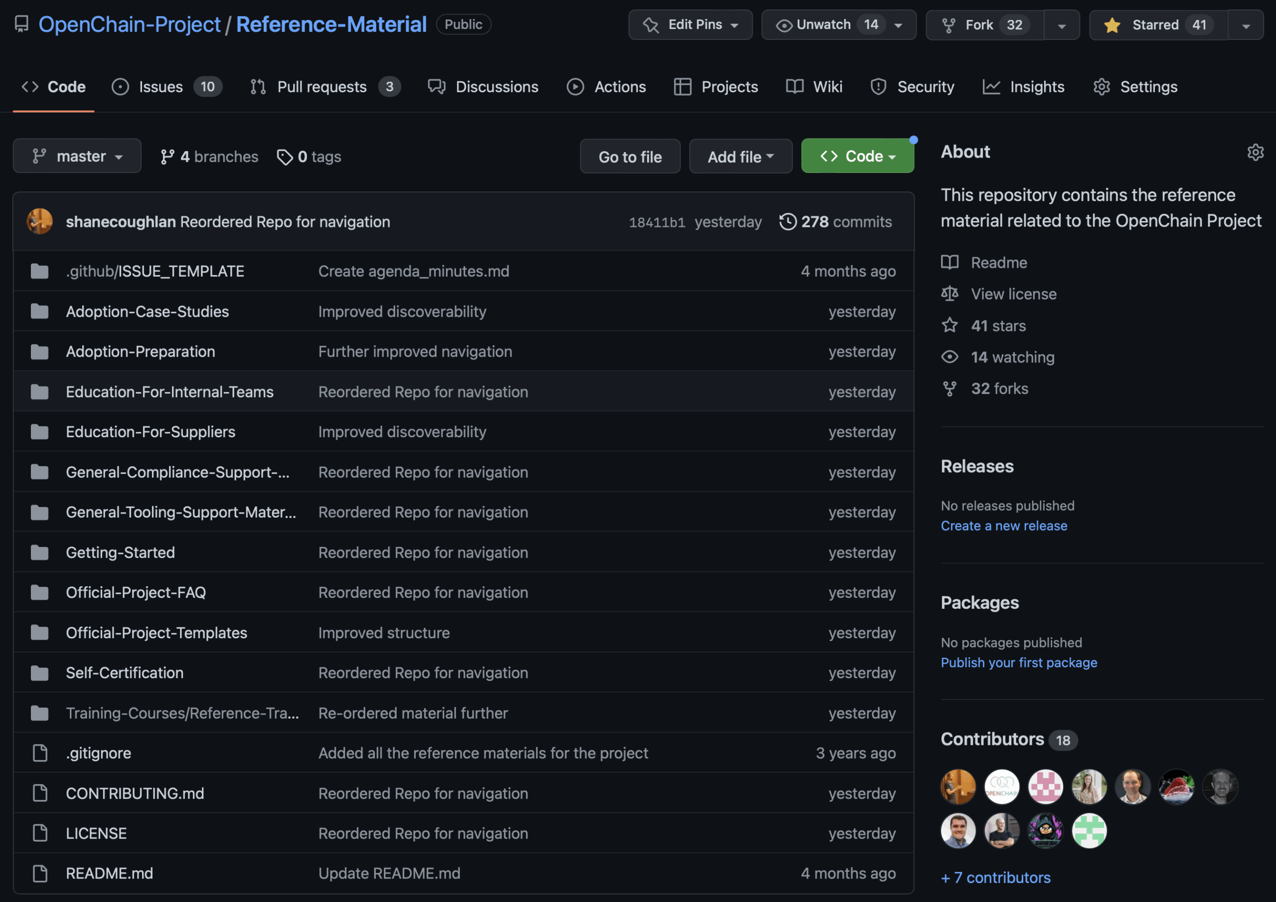Switch to the Pull requests tab
The height and width of the screenshot is (902, 1276).
pos(325,87)
